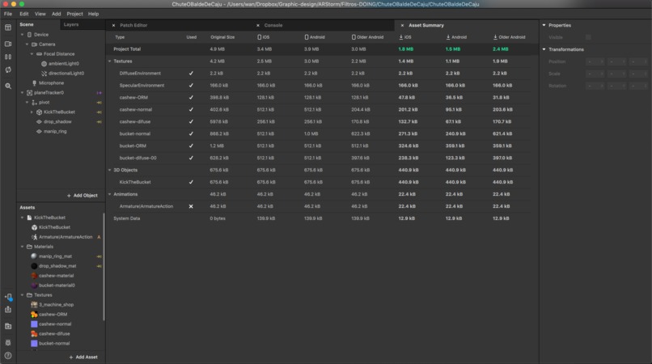Viewport: 652px width, 364px height.
Task: Select the bucket-normal texture in Assets
Action: click(54, 343)
